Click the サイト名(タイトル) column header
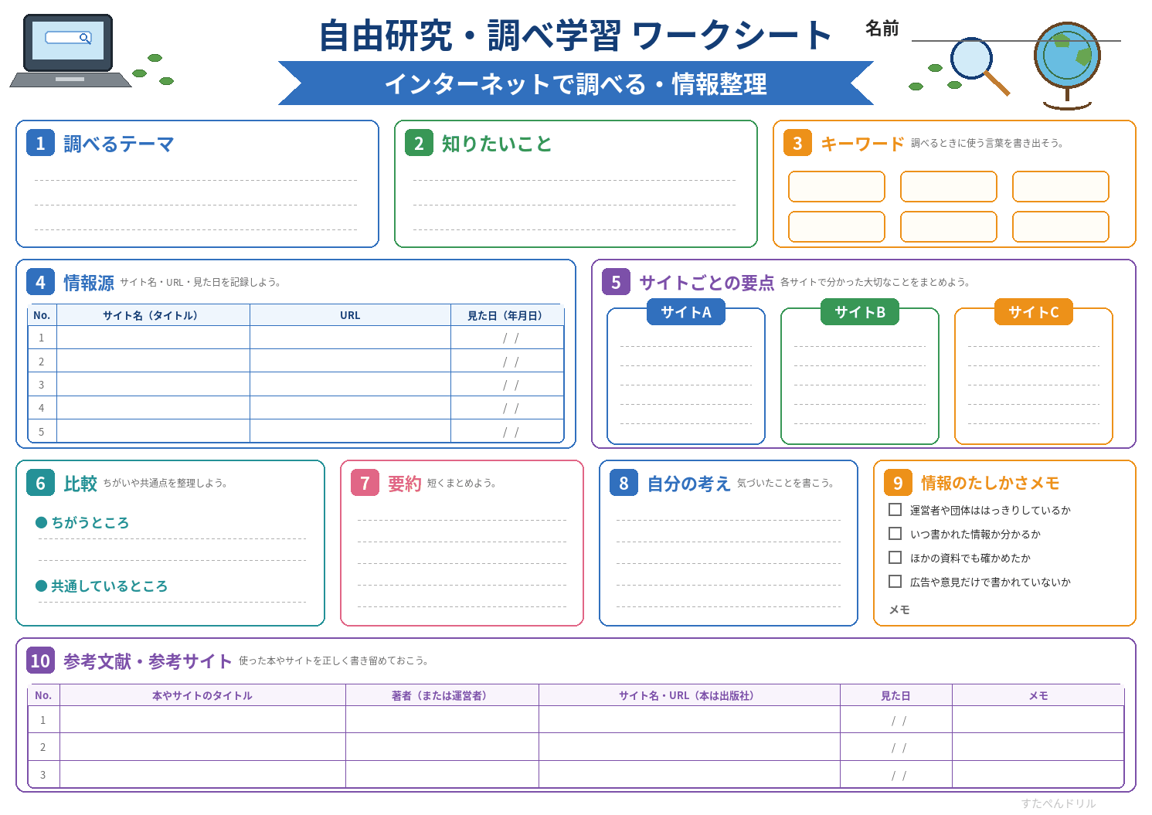This screenshot has height=815, width=1152. (x=153, y=315)
